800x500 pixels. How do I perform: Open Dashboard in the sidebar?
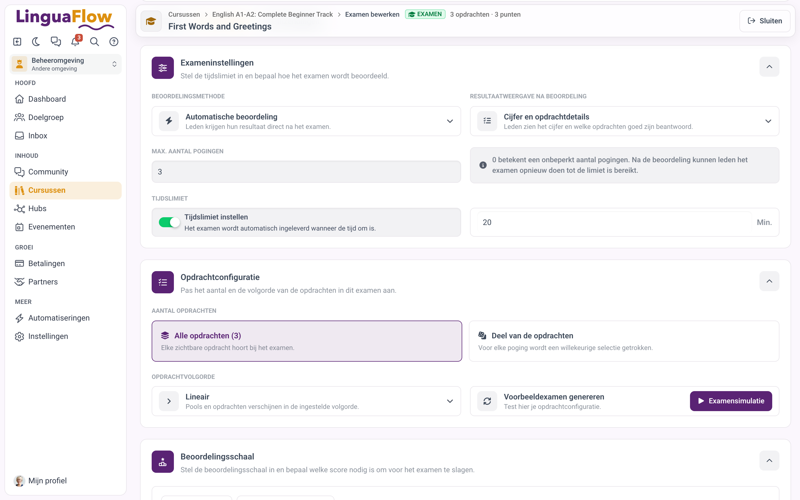[66, 99]
